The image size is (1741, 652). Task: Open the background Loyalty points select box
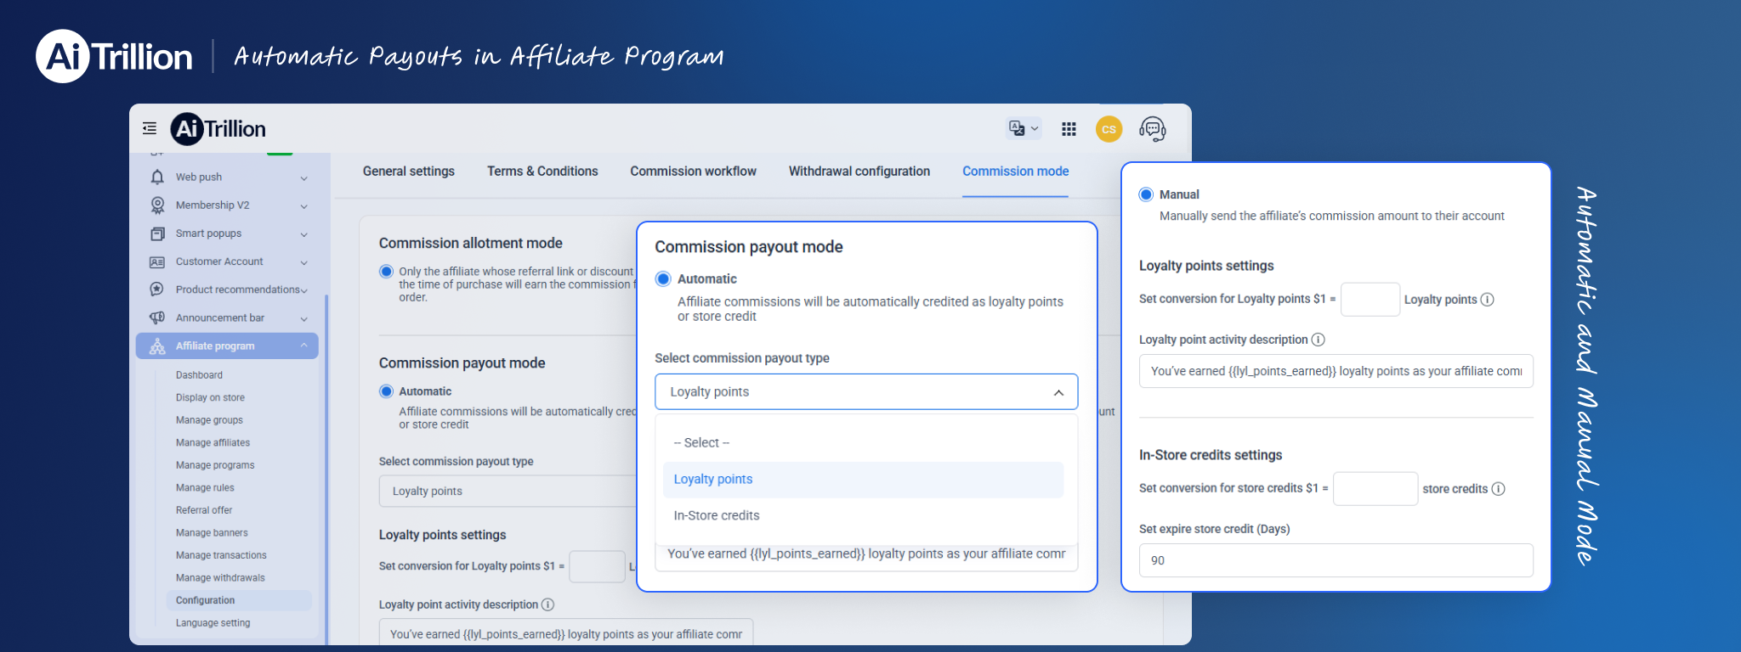[x=508, y=491]
